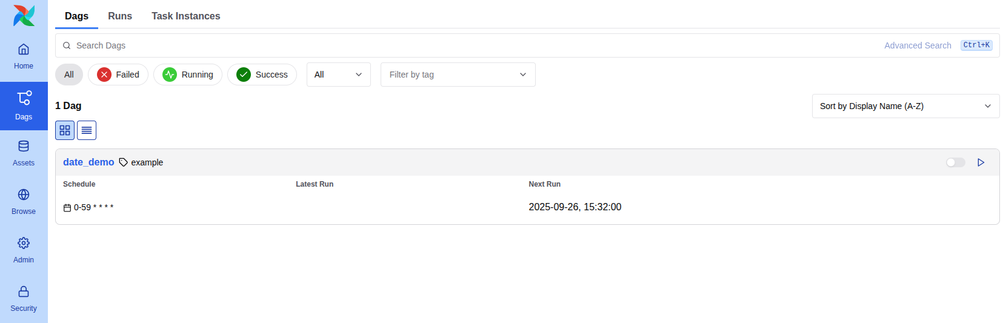Open the Task Instances tab
This screenshot has height=323, width=1003.
(185, 16)
